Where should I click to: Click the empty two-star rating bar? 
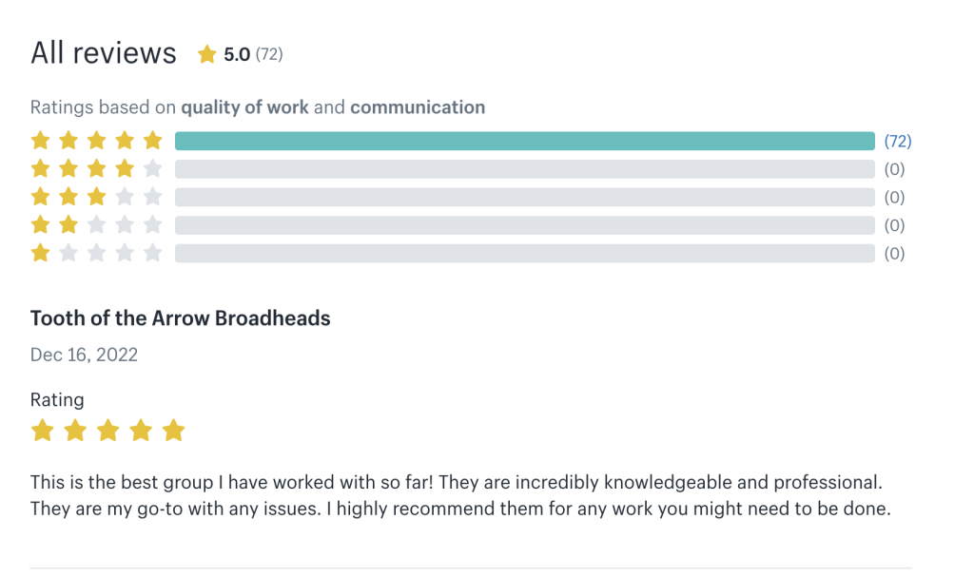coord(524,225)
